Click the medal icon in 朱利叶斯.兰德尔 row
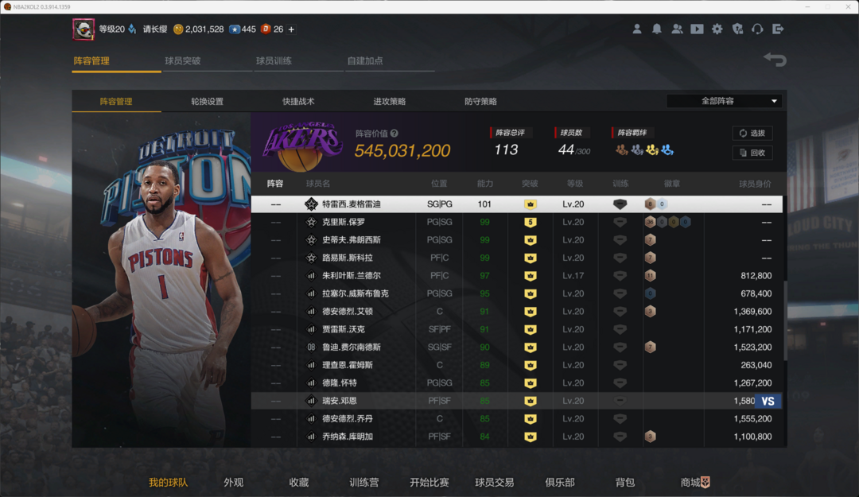Image resolution: width=859 pixels, height=497 pixels. [x=651, y=276]
